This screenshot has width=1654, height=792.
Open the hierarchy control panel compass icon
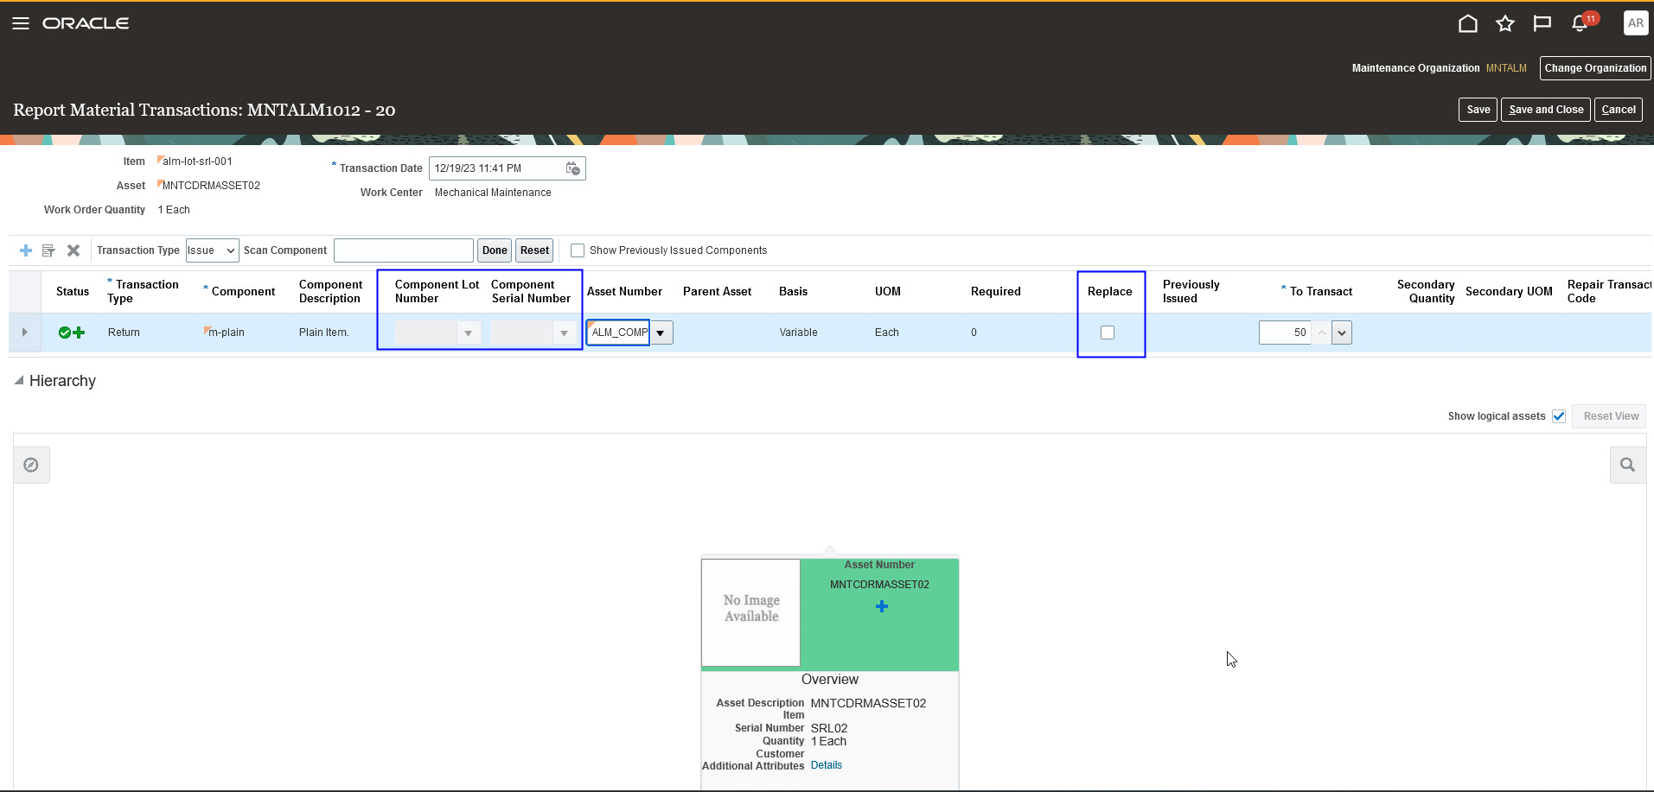31,465
